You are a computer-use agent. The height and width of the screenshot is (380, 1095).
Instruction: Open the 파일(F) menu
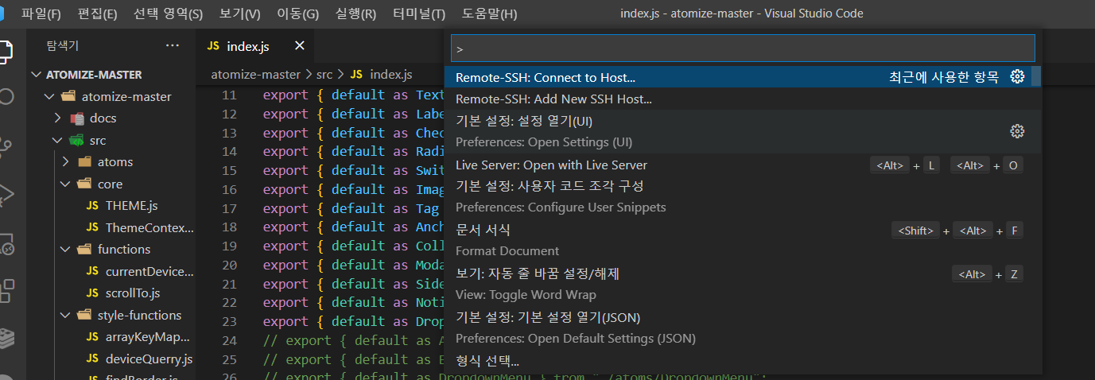click(x=41, y=14)
